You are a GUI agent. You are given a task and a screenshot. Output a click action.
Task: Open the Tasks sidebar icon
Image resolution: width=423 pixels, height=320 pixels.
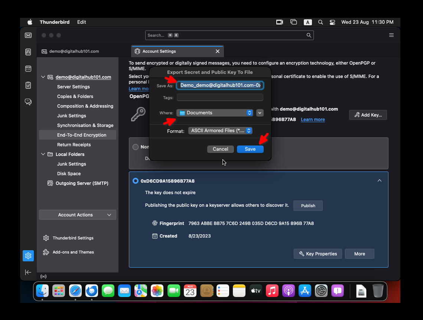click(28, 85)
